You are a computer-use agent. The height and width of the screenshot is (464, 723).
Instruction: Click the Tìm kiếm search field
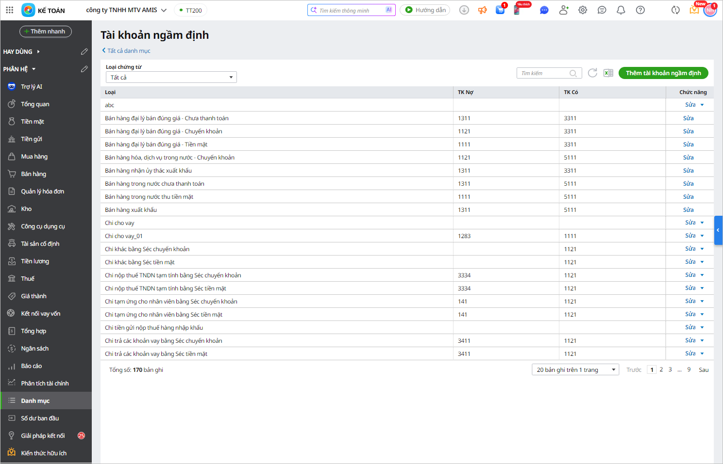(x=544, y=73)
